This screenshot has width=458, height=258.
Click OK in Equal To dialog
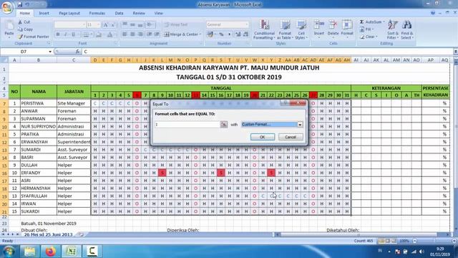263,137
